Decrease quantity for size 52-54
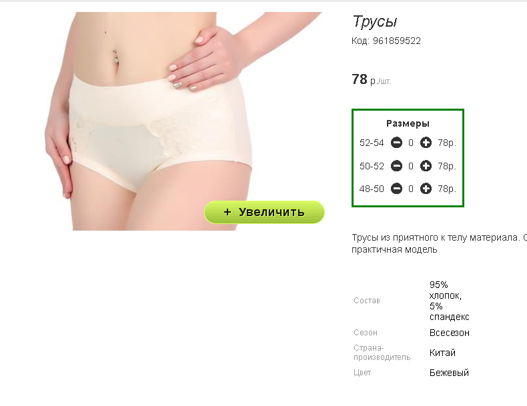 pyautogui.click(x=396, y=143)
